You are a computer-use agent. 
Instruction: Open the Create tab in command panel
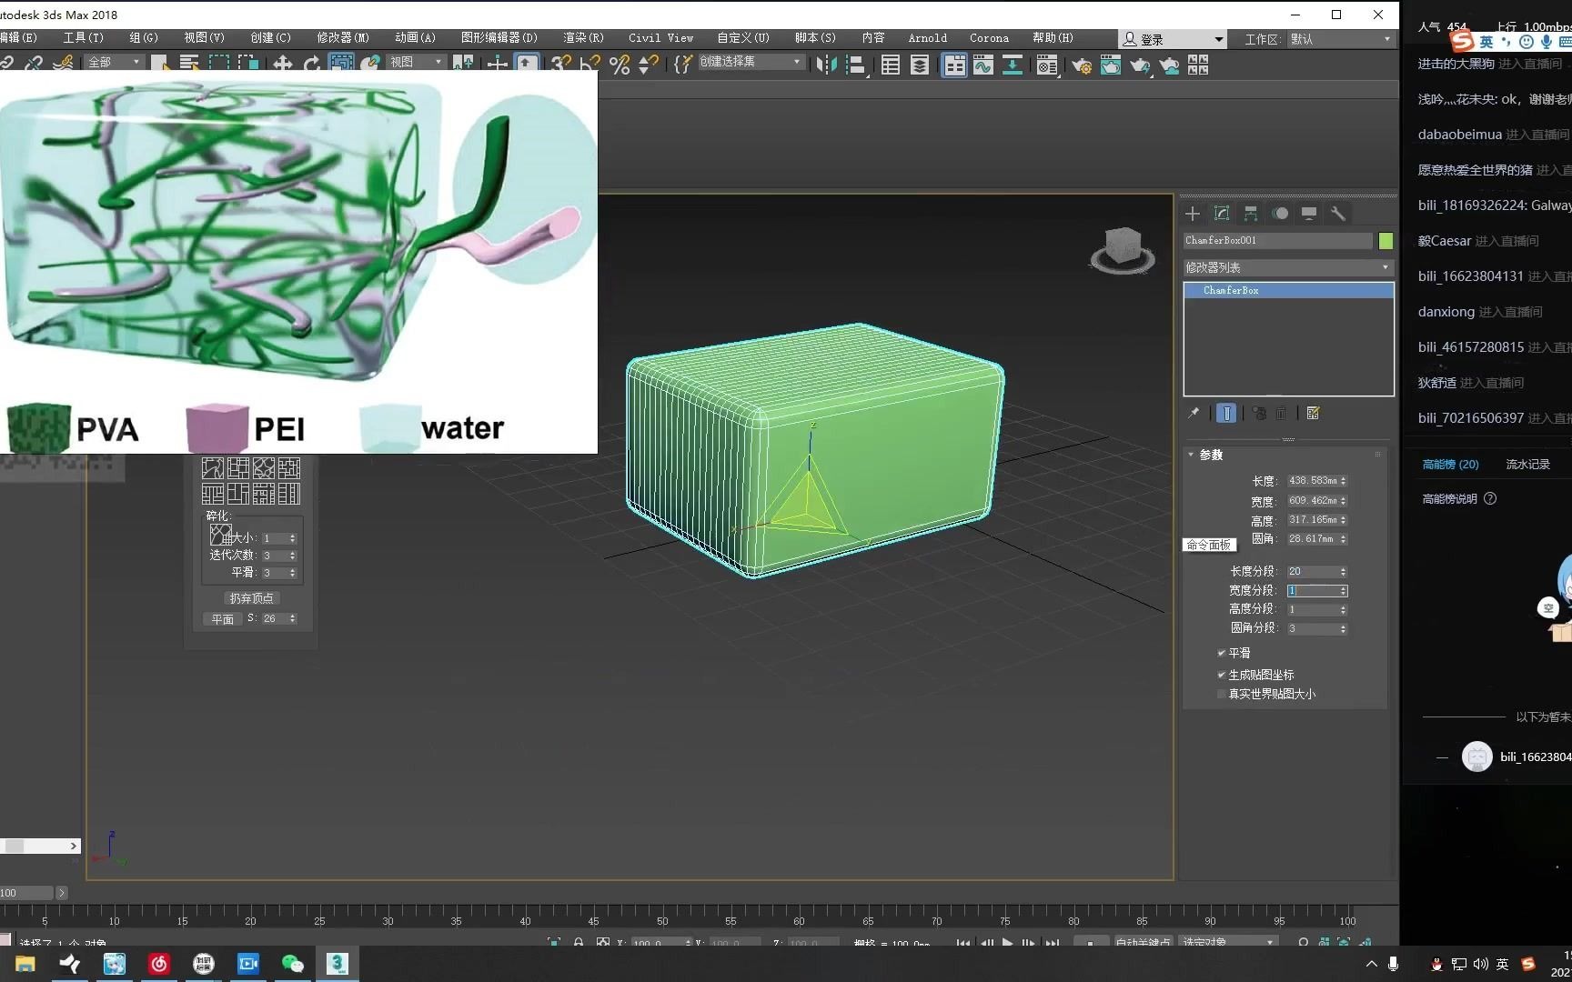pyautogui.click(x=1193, y=214)
